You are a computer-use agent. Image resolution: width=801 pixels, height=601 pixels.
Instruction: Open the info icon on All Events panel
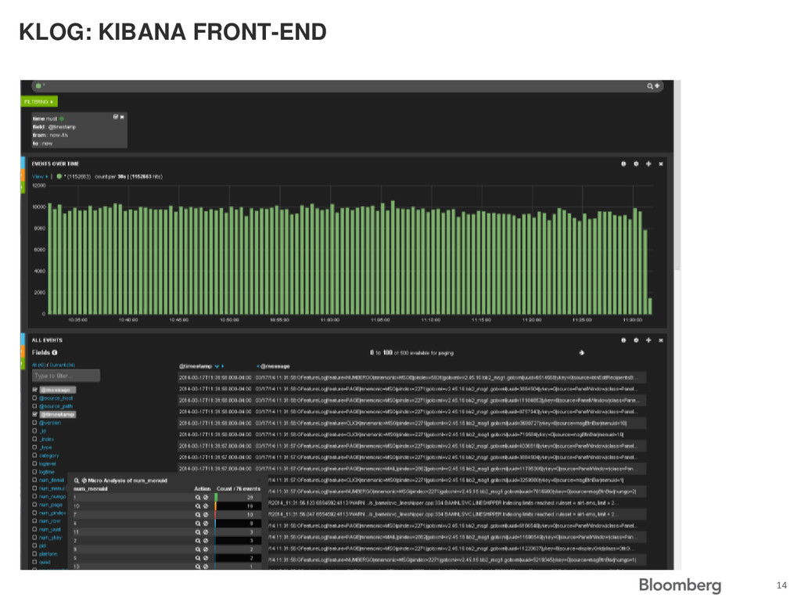tap(623, 340)
